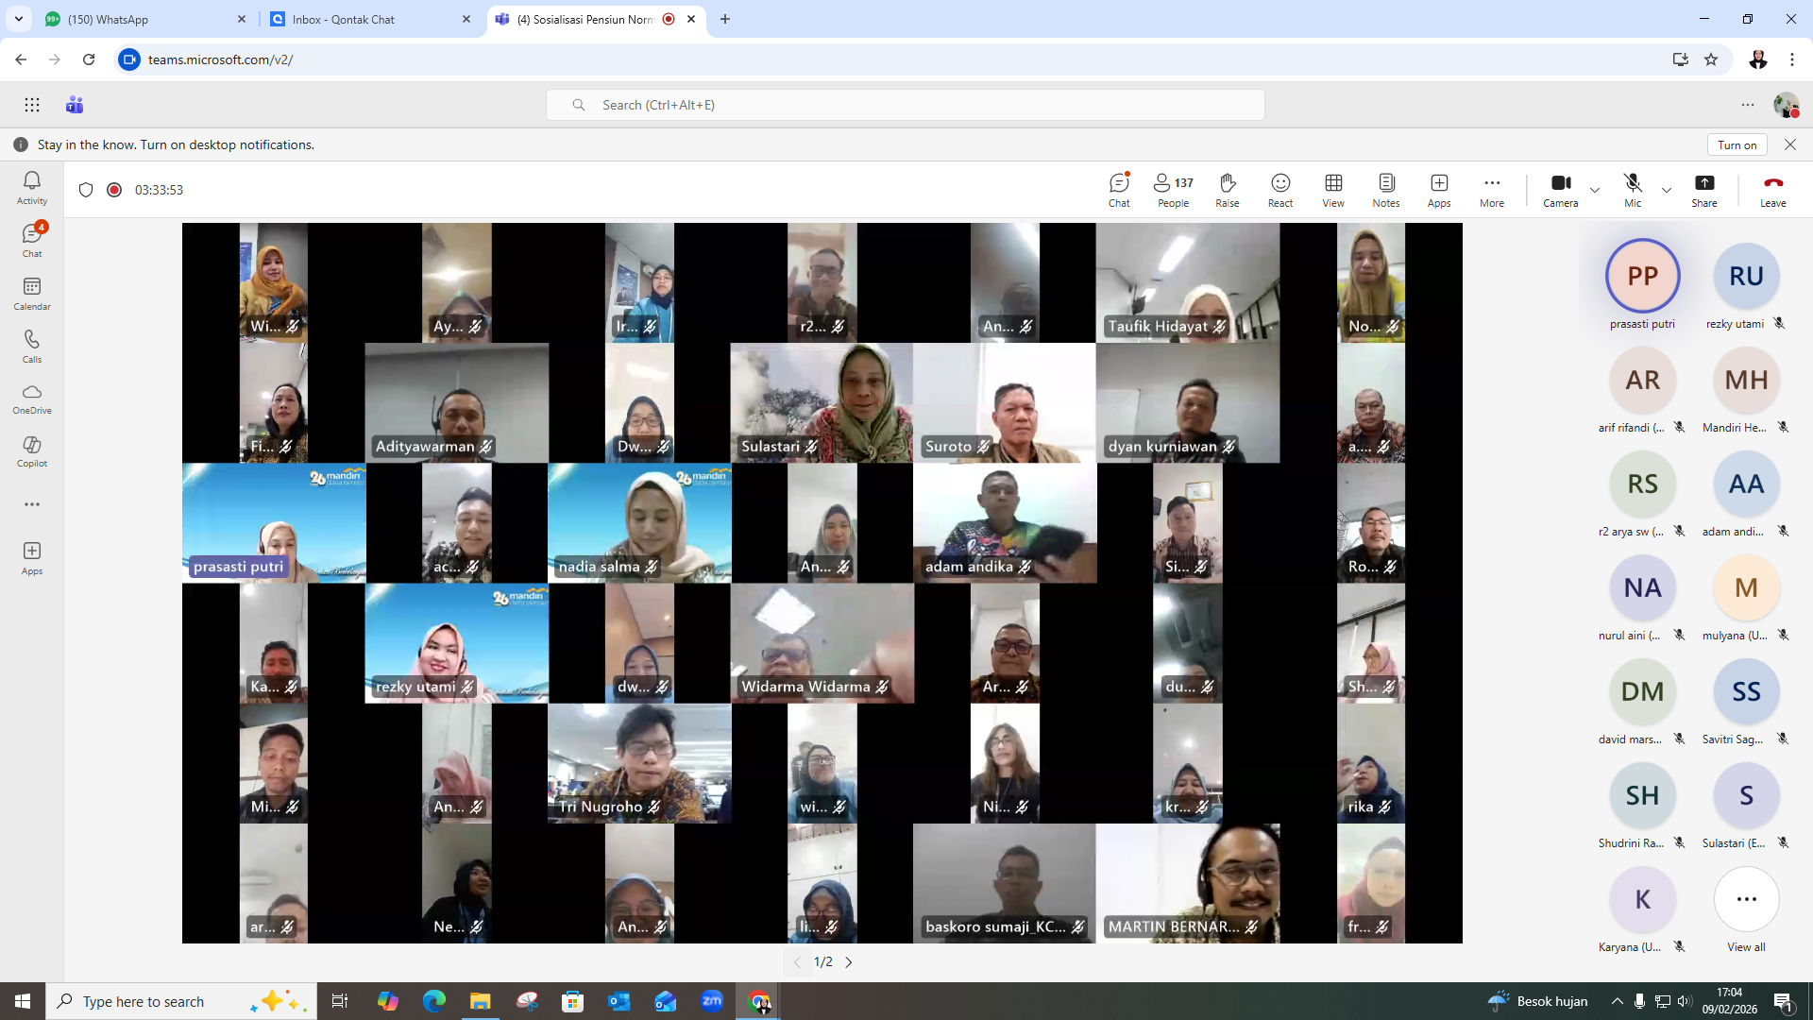Open meeting Notes
The height and width of the screenshot is (1020, 1813).
1386,190
